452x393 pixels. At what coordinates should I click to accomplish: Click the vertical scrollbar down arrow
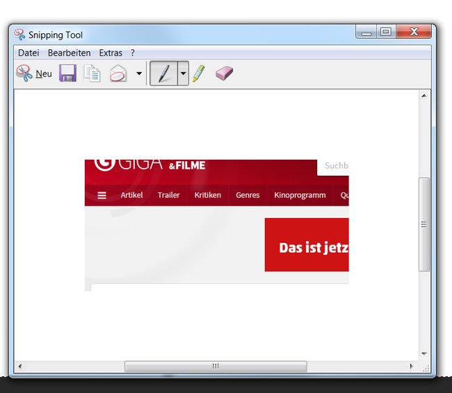[x=424, y=353]
